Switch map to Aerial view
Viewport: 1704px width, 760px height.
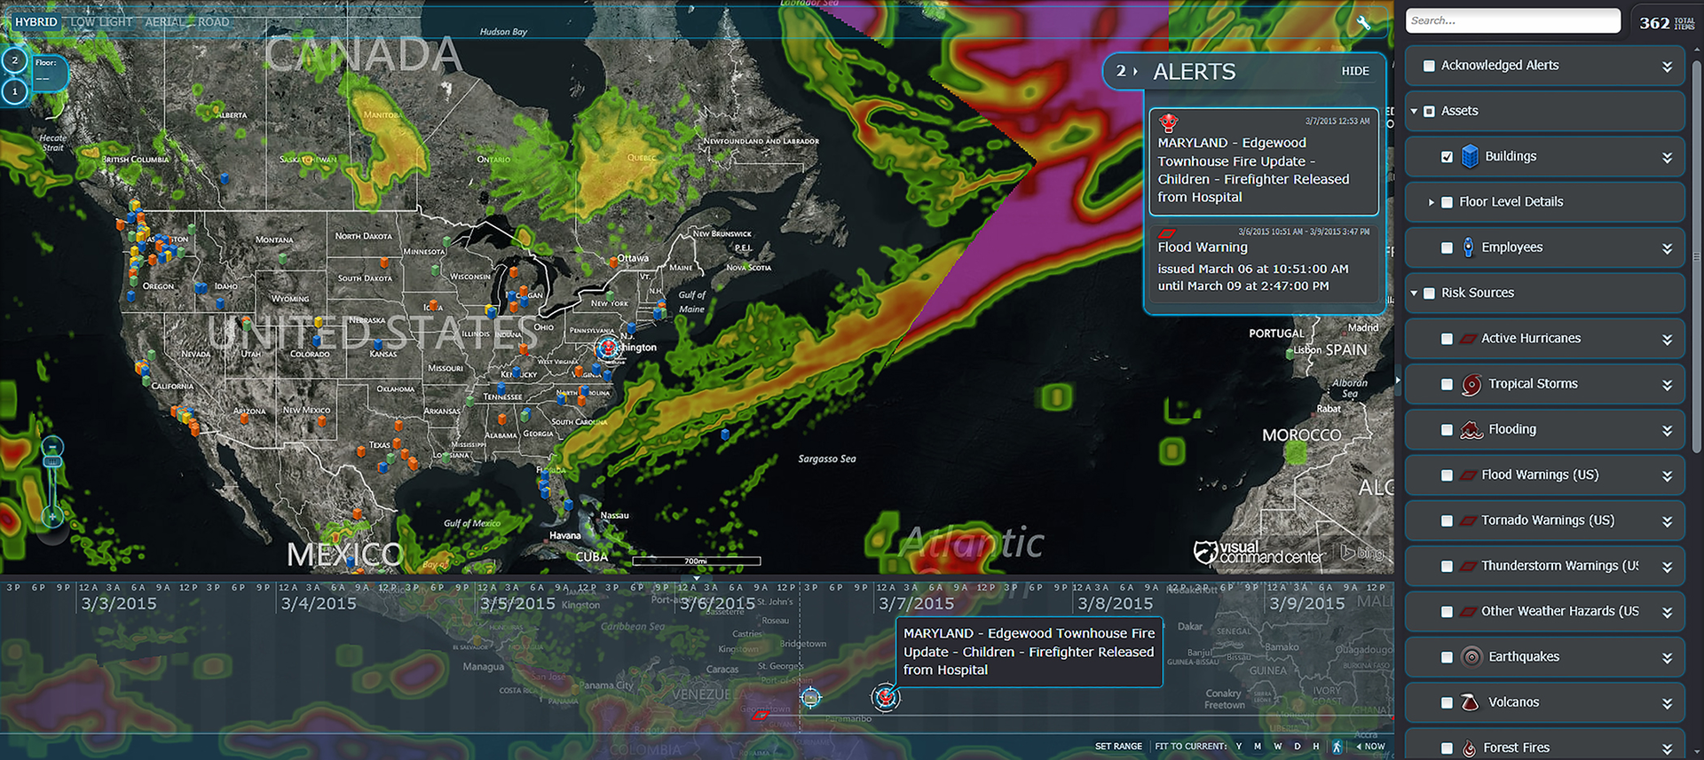pos(165,22)
